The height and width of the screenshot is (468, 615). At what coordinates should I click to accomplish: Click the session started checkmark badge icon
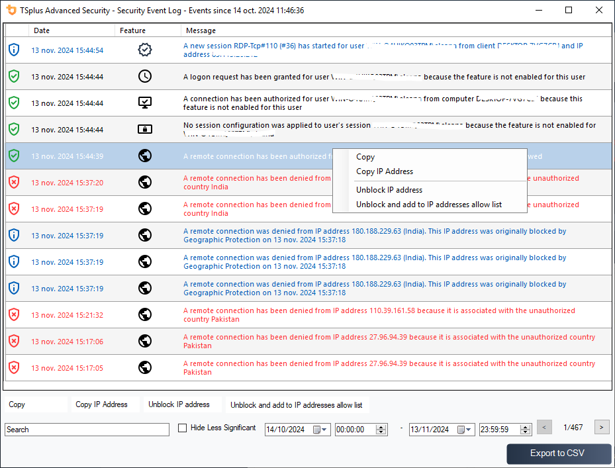(145, 50)
